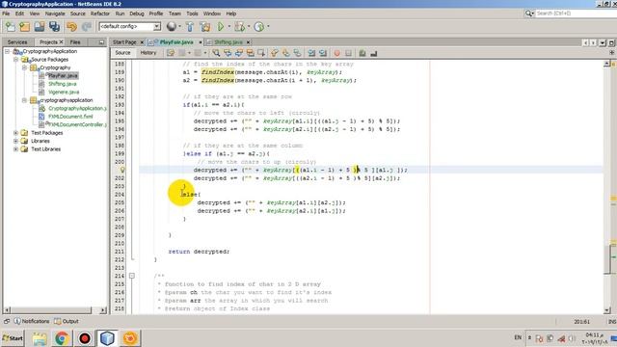This screenshot has width=617, height=347.
Task: Click the Shift Line Right icon
Action: (323, 53)
